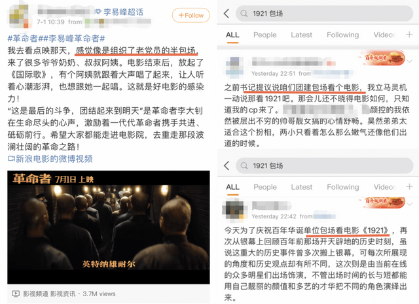
Task: Switch to Latest tab in bottom panel
Action: coord(302,187)
